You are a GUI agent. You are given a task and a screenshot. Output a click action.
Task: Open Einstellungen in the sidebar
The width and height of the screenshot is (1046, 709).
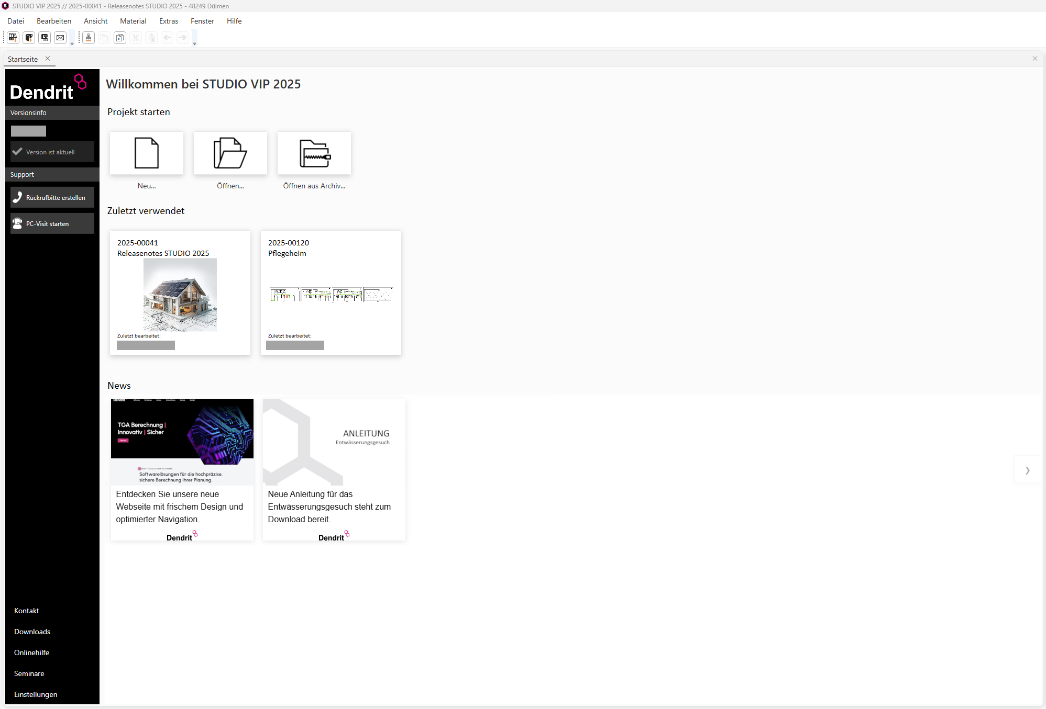point(36,694)
